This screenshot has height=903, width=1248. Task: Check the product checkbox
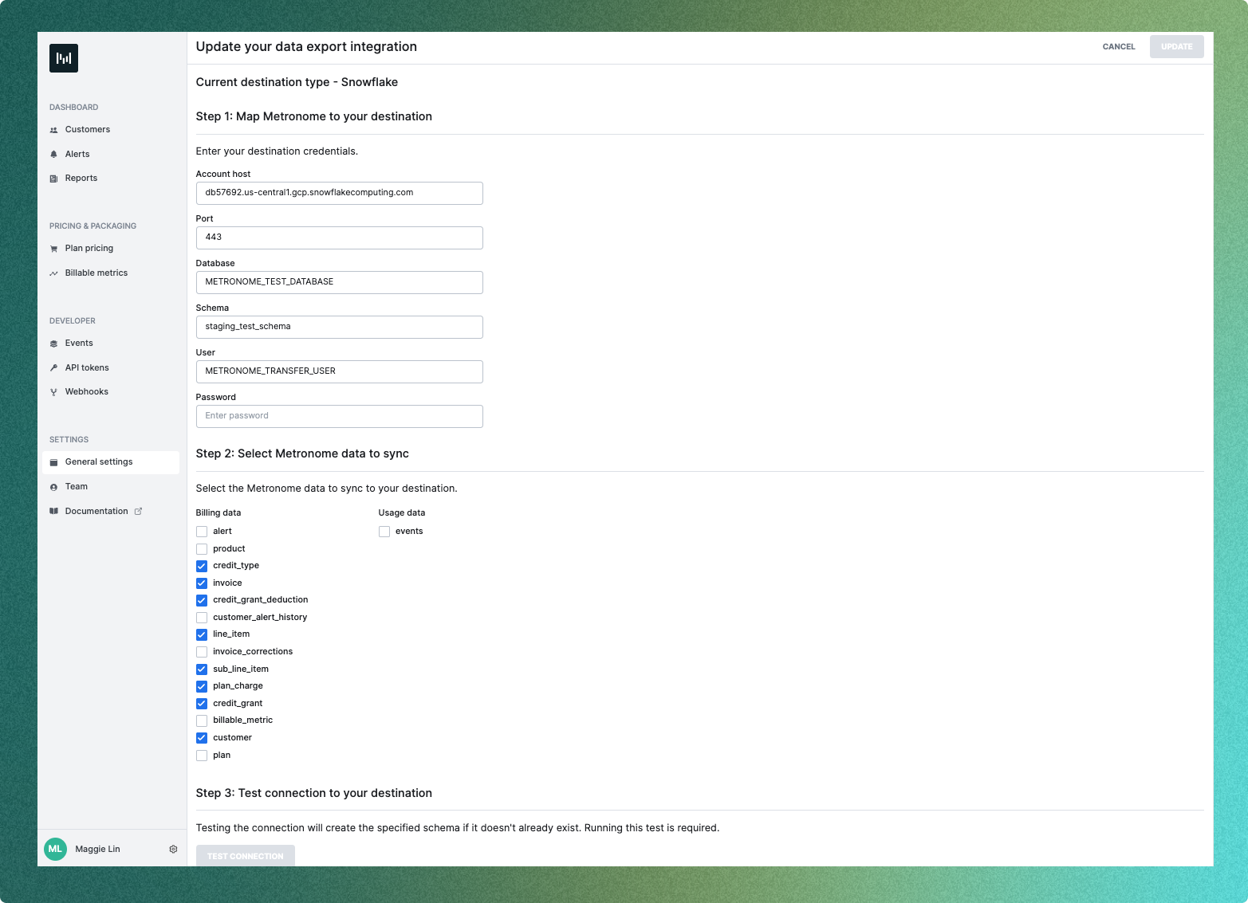pyautogui.click(x=202, y=549)
